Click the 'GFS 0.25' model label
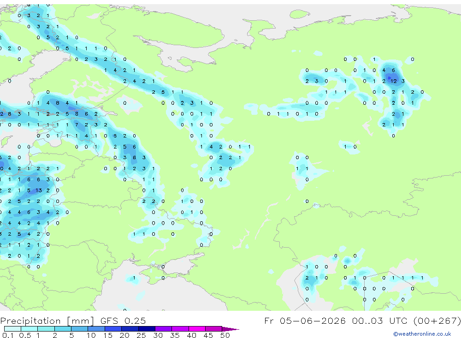This screenshot has width=461, height=338. pos(123,320)
